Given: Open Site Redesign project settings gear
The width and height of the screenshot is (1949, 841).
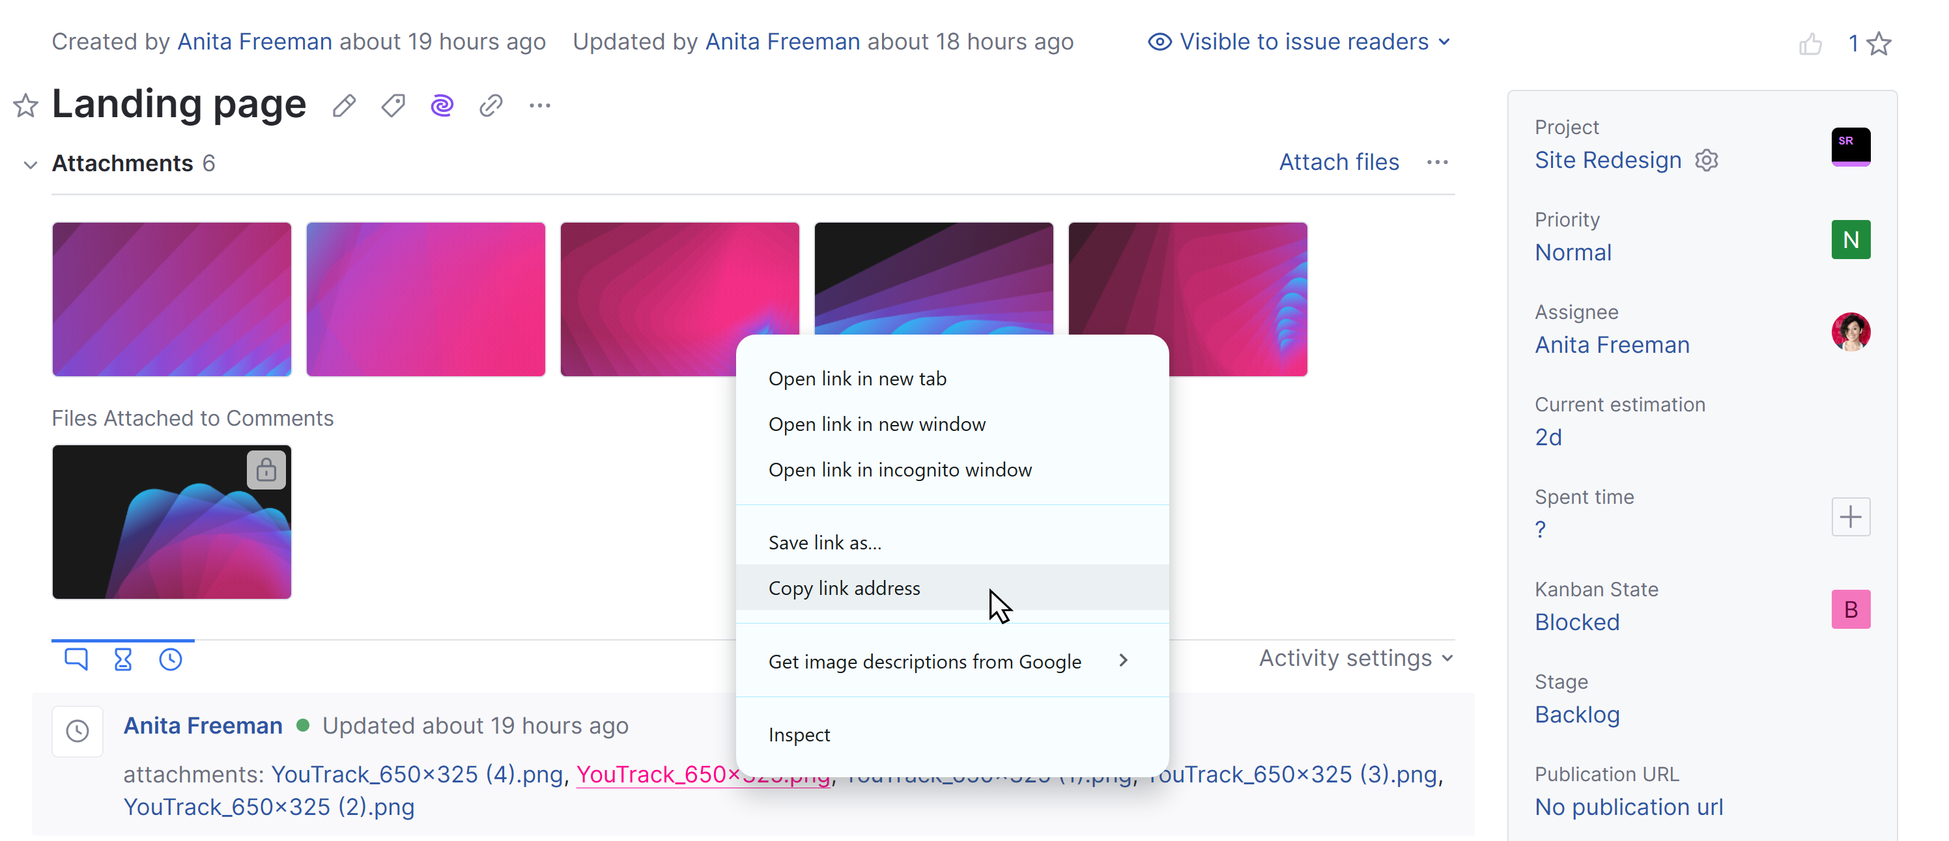Looking at the screenshot, I should [1707, 159].
